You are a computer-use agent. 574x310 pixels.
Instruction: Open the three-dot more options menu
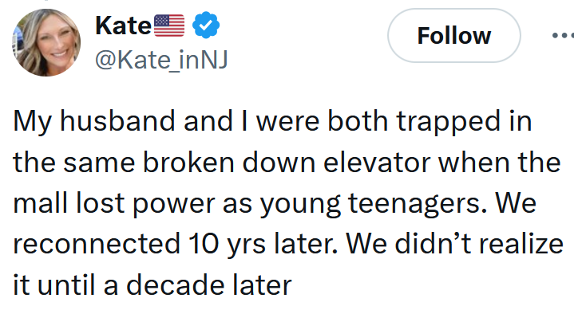563,35
